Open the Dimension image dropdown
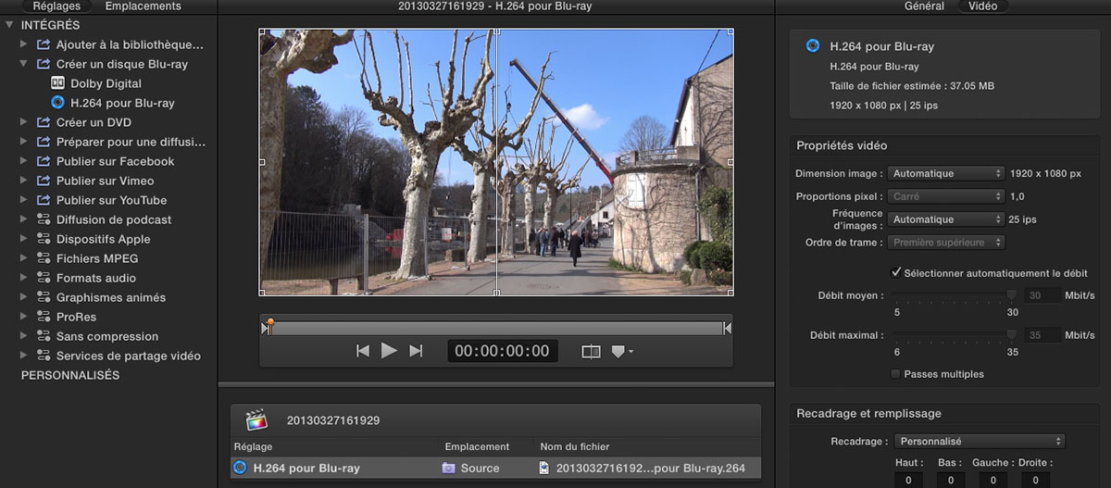 [945, 173]
